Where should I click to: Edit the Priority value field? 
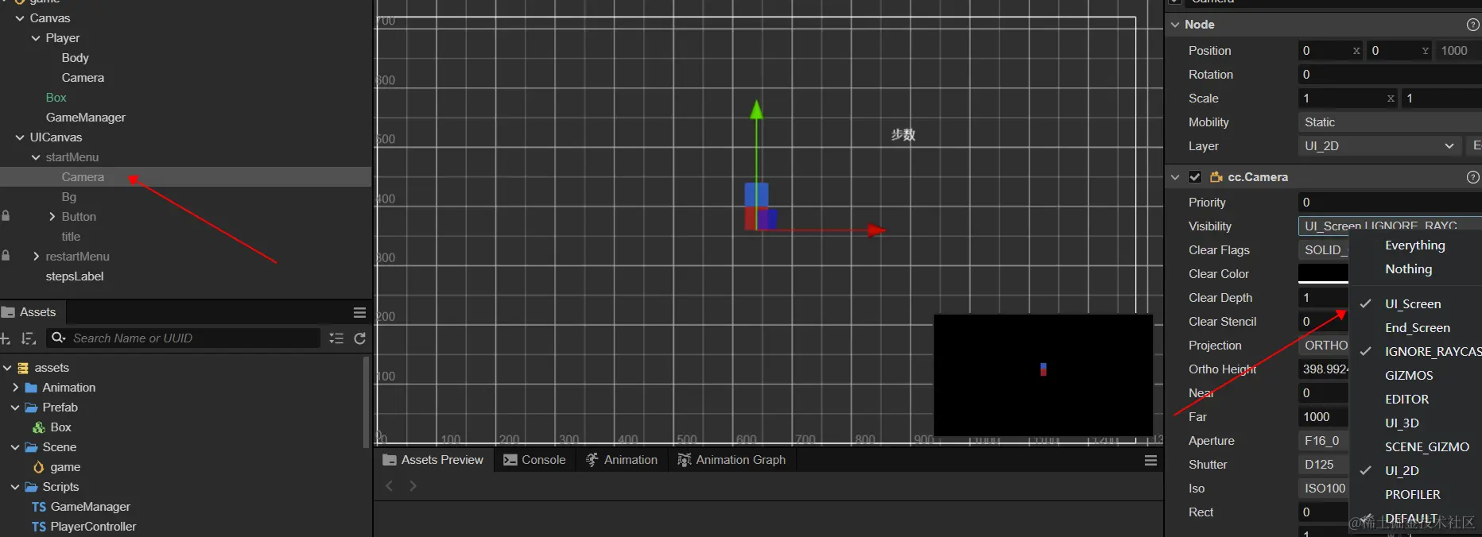[x=1390, y=202]
